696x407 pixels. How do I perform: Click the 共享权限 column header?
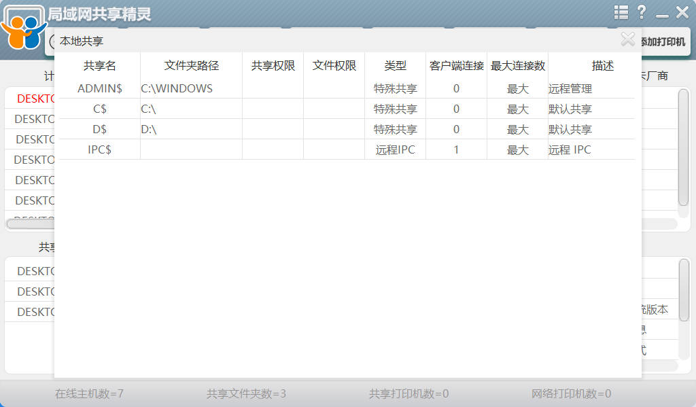click(273, 66)
